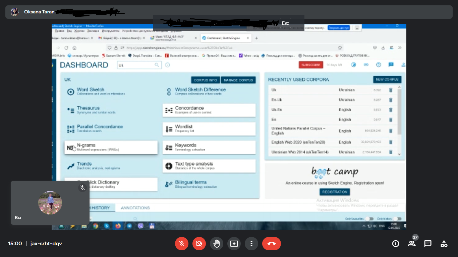This screenshot has height=257, width=458.
Task: Click the CORPUS INFO button
Action: 205,80
